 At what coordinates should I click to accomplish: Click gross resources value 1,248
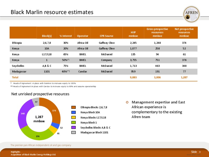point(158,43)
